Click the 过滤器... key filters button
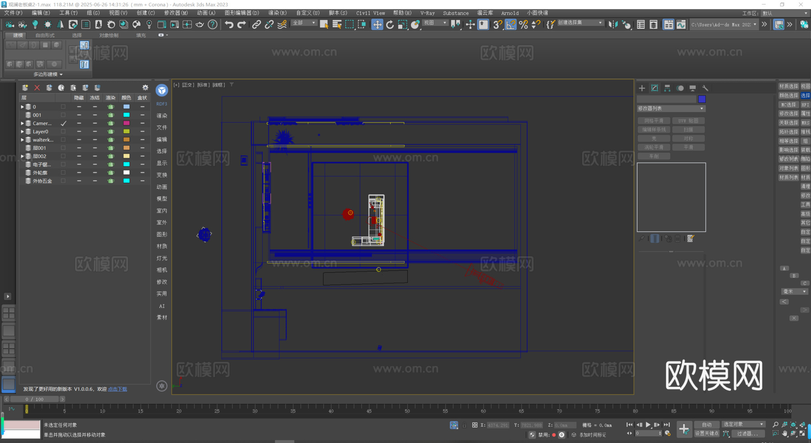The height and width of the screenshot is (443, 811). (x=747, y=433)
